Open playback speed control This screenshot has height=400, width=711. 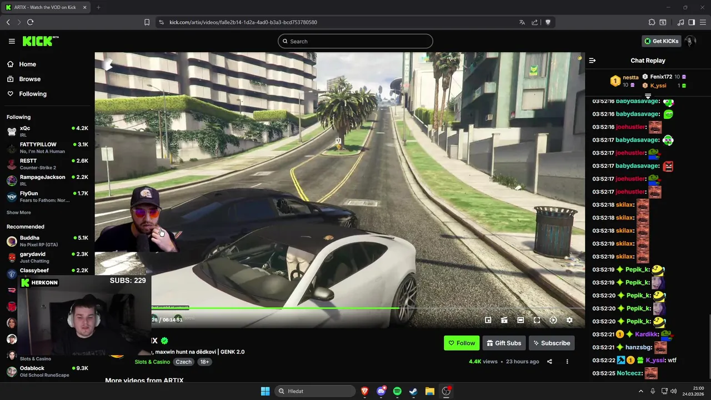[x=553, y=320]
